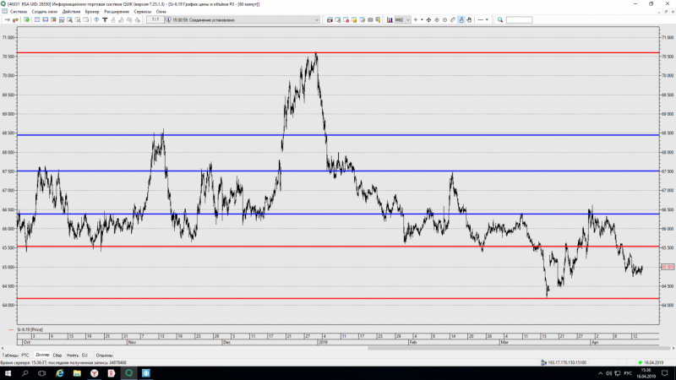
Task: Click the toolbar search input field
Action: click(x=519, y=19)
